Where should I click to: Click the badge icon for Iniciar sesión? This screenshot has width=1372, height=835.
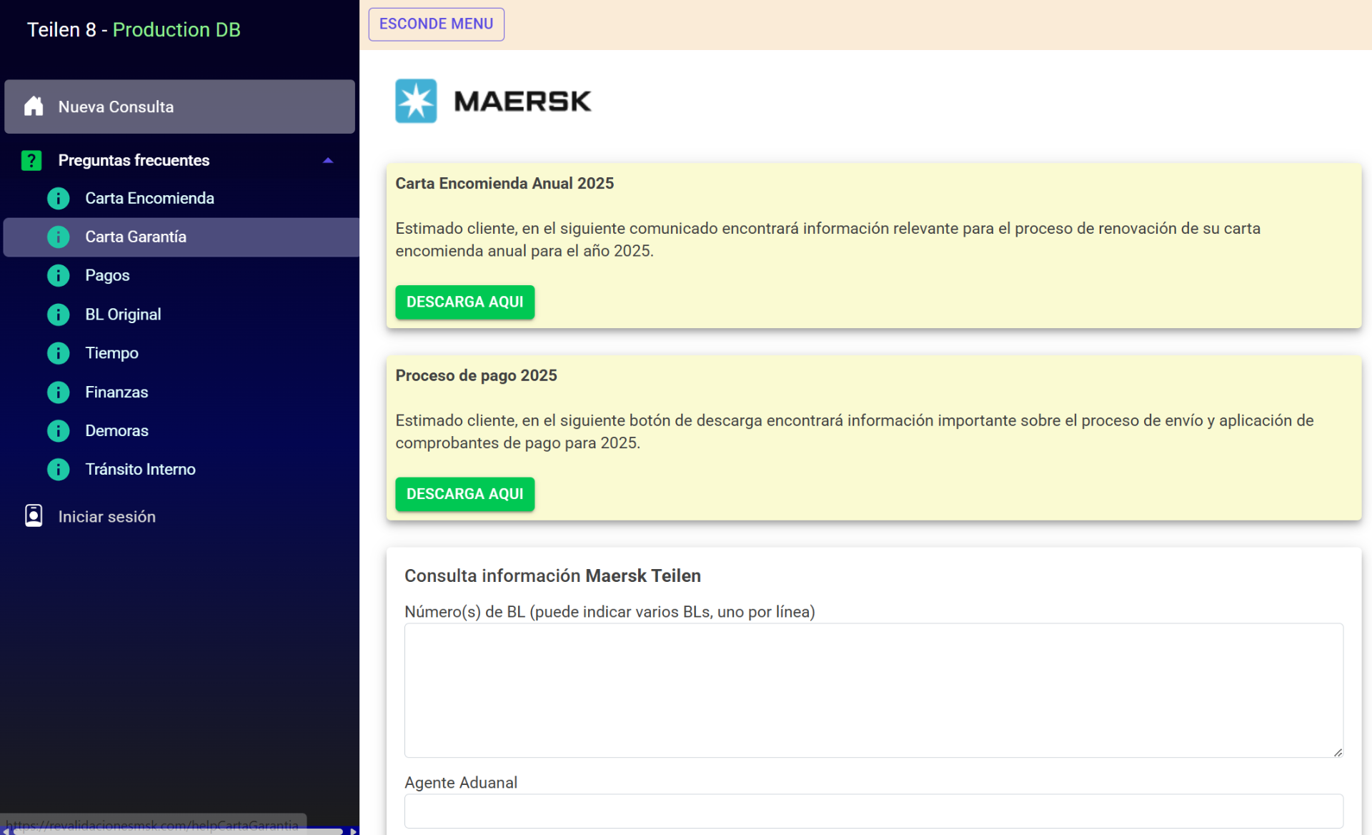pyautogui.click(x=34, y=516)
